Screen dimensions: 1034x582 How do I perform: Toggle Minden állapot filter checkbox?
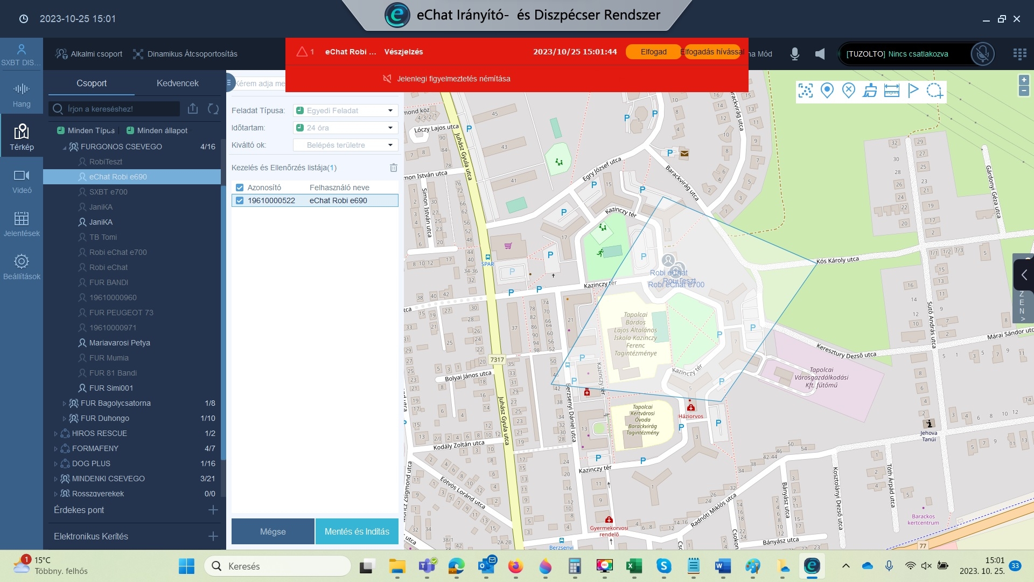(x=130, y=130)
